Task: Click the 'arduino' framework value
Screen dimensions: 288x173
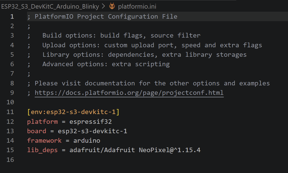Action: click(87, 140)
